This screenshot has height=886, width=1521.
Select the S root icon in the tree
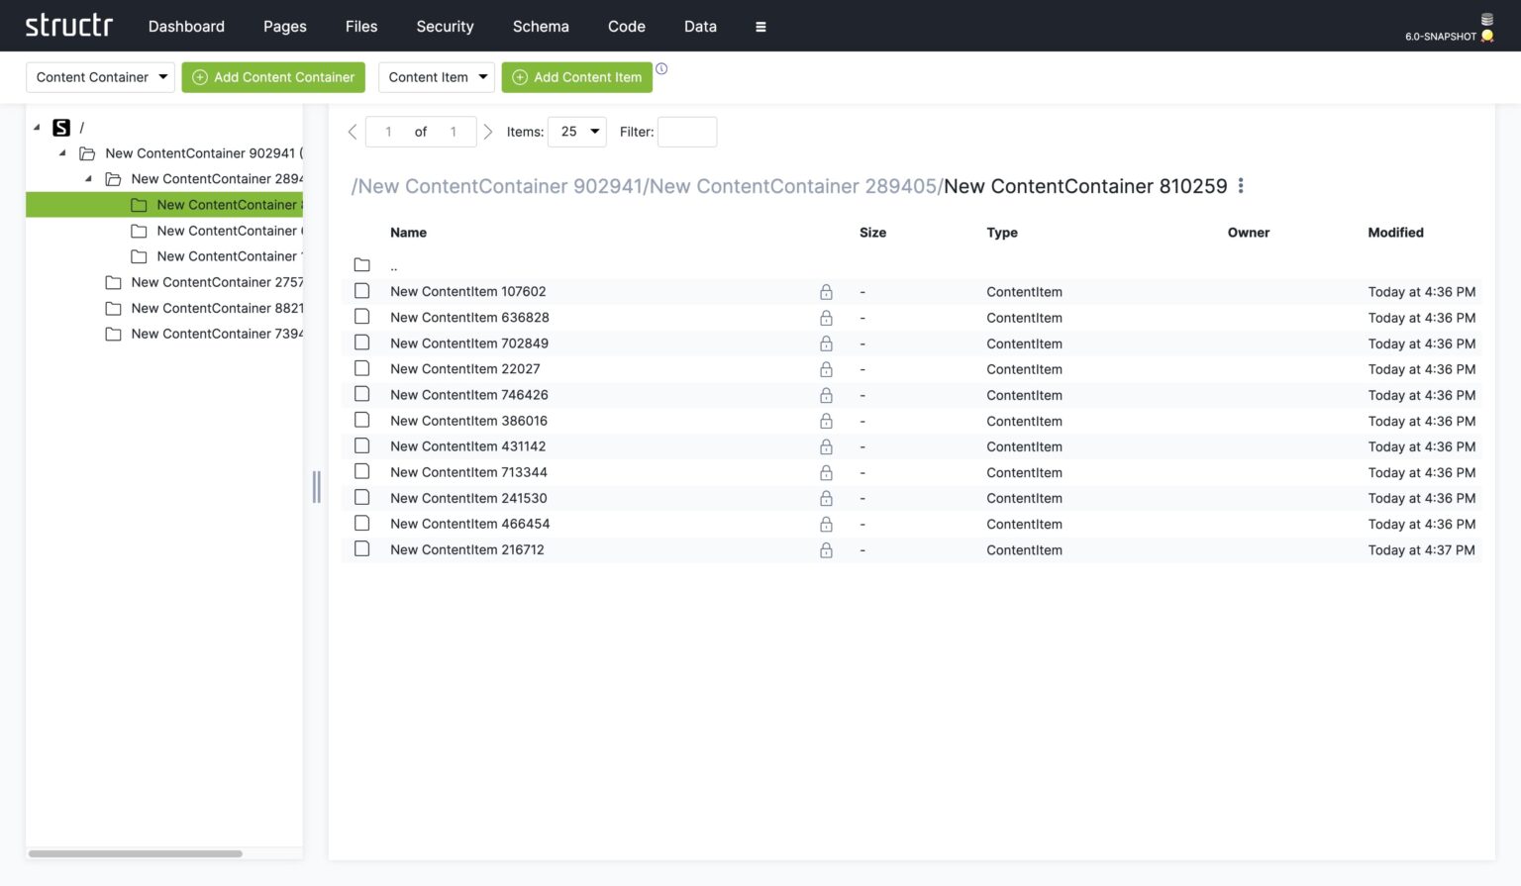61,127
